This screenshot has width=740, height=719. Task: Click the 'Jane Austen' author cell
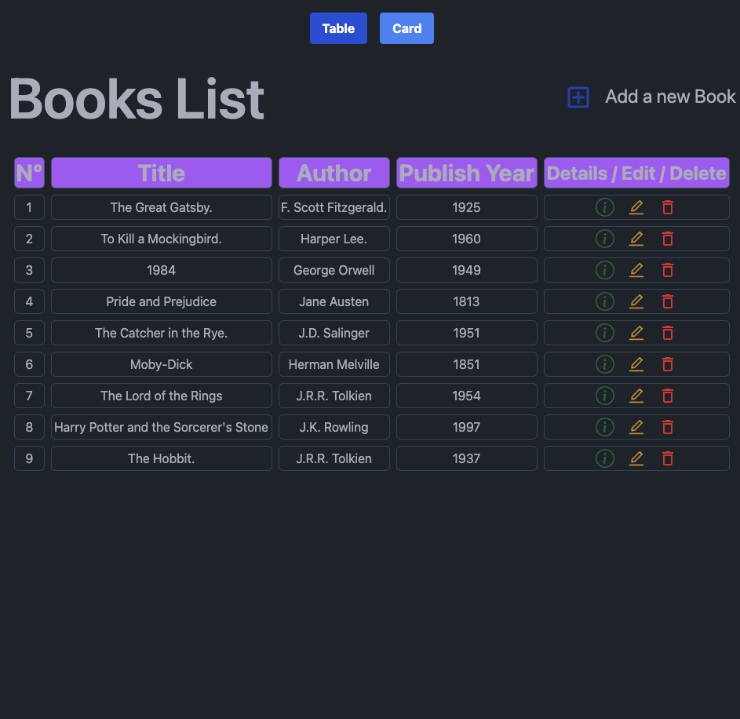click(334, 301)
